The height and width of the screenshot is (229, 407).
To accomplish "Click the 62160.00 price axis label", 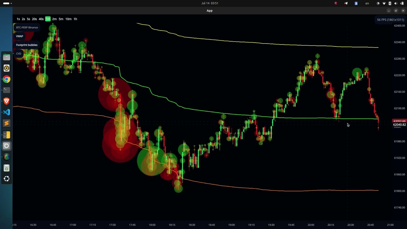I will point(399,92).
